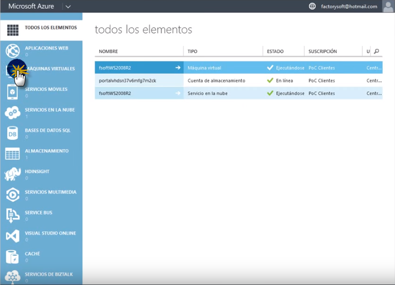The width and height of the screenshot is (395, 285).
Task: Sort table by Nombre column header
Action: (109, 51)
